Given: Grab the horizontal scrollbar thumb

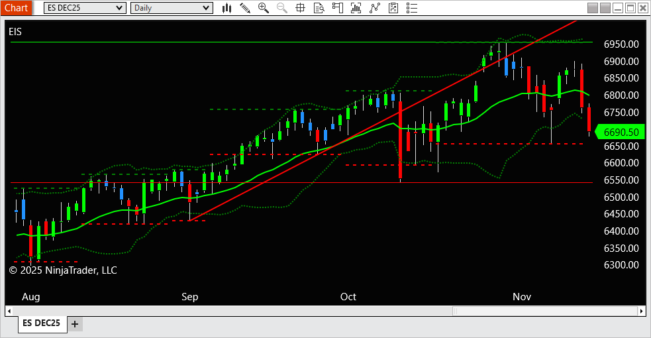Looking at the screenshot, I should [545, 311].
